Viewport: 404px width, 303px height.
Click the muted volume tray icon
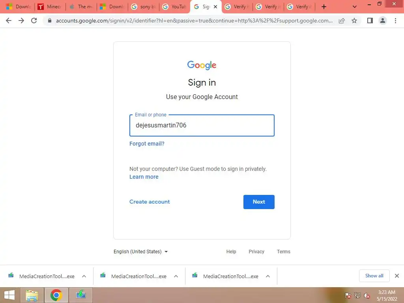(367, 296)
